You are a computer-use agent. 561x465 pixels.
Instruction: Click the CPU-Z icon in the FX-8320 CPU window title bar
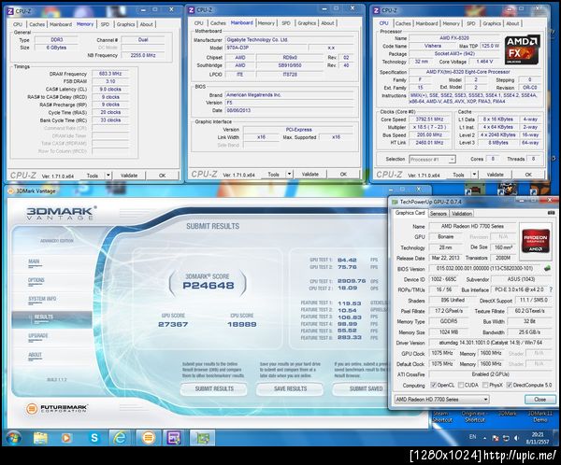(x=376, y=10)
